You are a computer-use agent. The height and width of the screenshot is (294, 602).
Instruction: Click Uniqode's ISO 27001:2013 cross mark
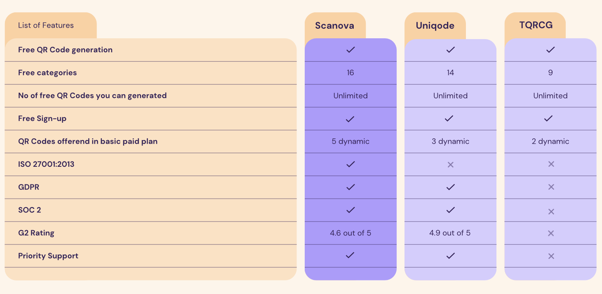pos(450,165)
